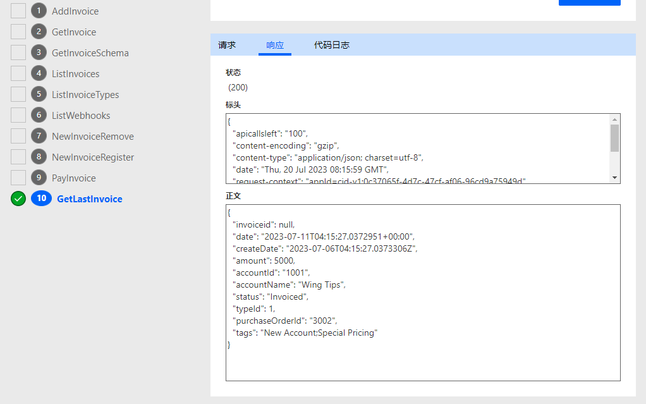The height and width of the screenshot is (404, 646).
Task: Tick the checkbox next to NewInvoiceRemove
Action: pyautogui.click(x=18, y=136)
